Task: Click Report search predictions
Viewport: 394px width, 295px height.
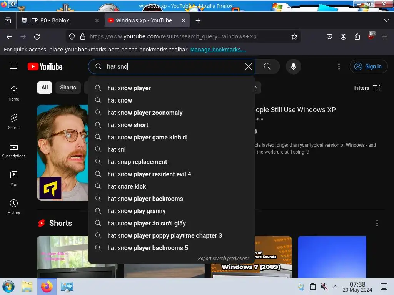Action: click(224, 259)
